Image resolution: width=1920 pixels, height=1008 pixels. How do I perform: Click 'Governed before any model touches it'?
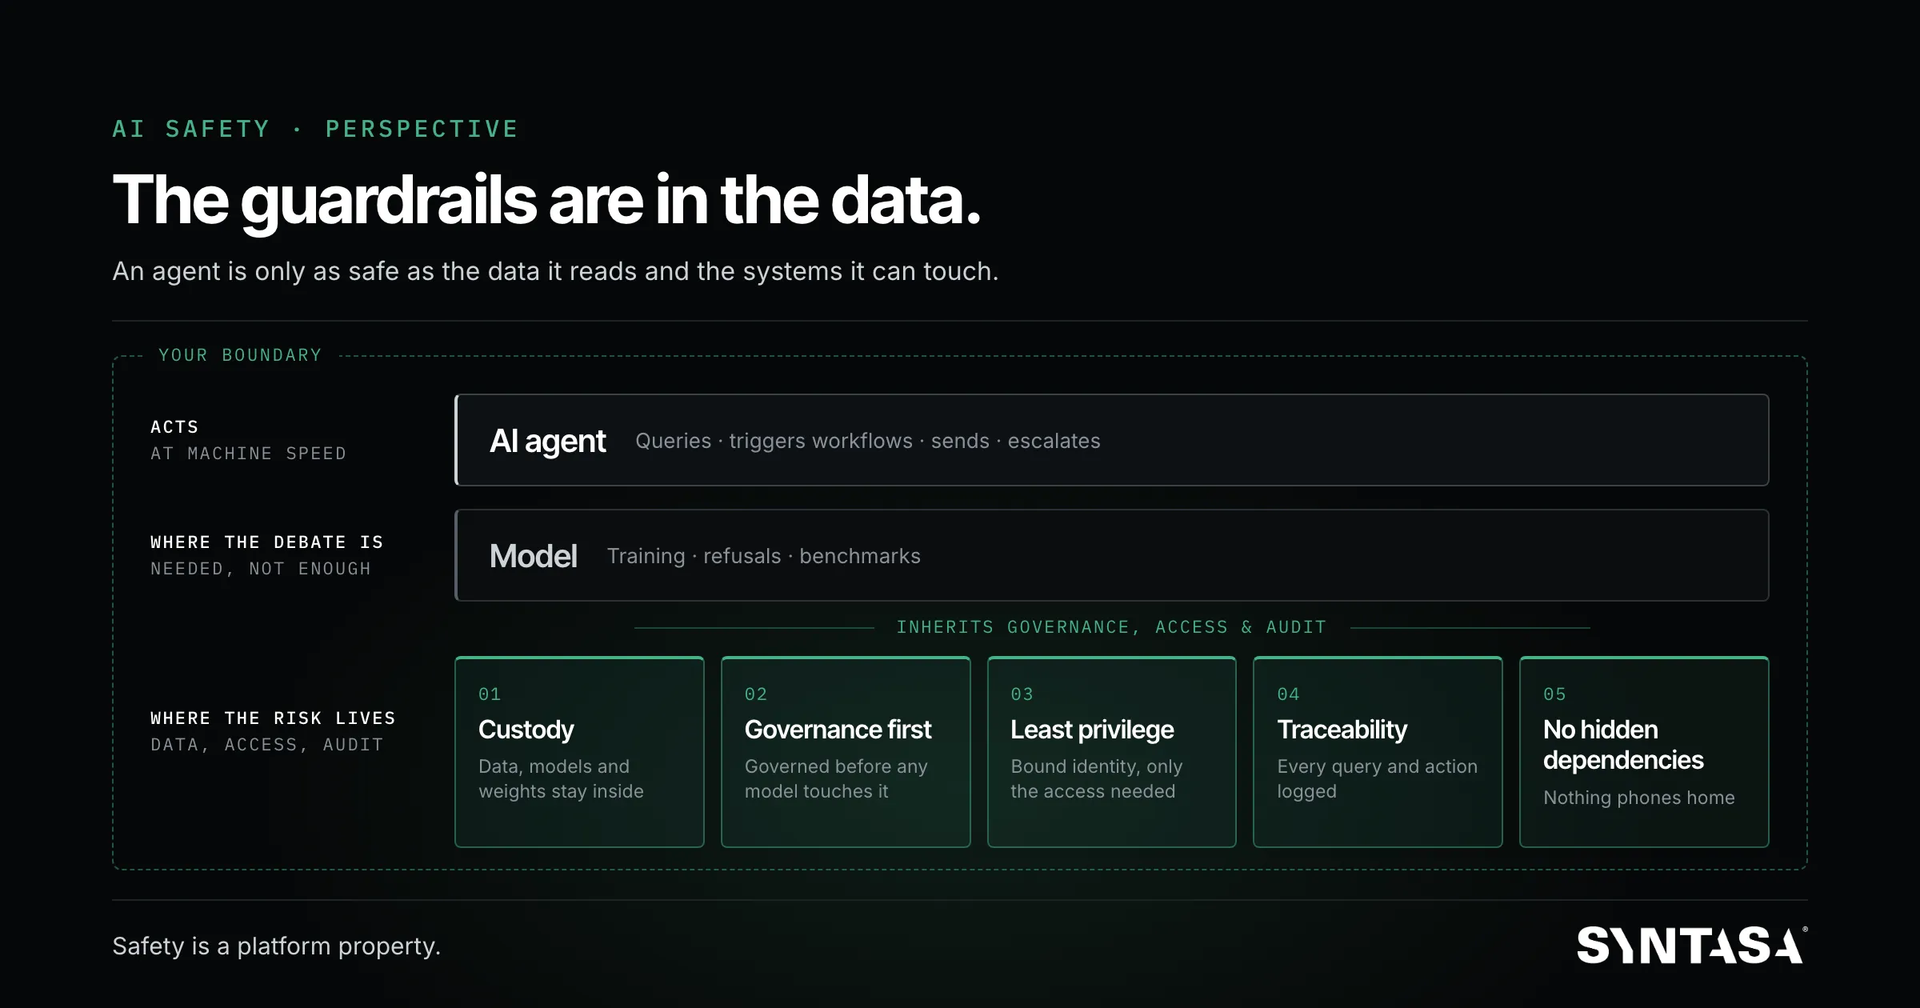pyautogui.click(x=836, y=778)
